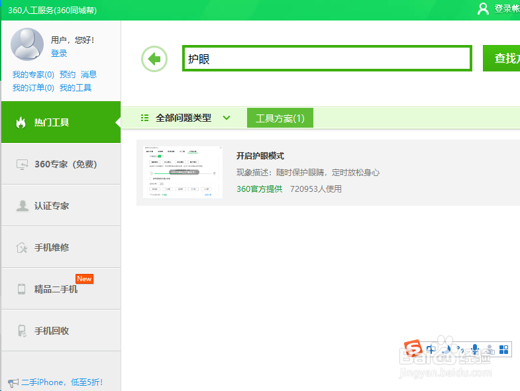Click the monitor icon beside 360专家
The width and height of the screenshot is (520, 391).
tap(23, 164)
